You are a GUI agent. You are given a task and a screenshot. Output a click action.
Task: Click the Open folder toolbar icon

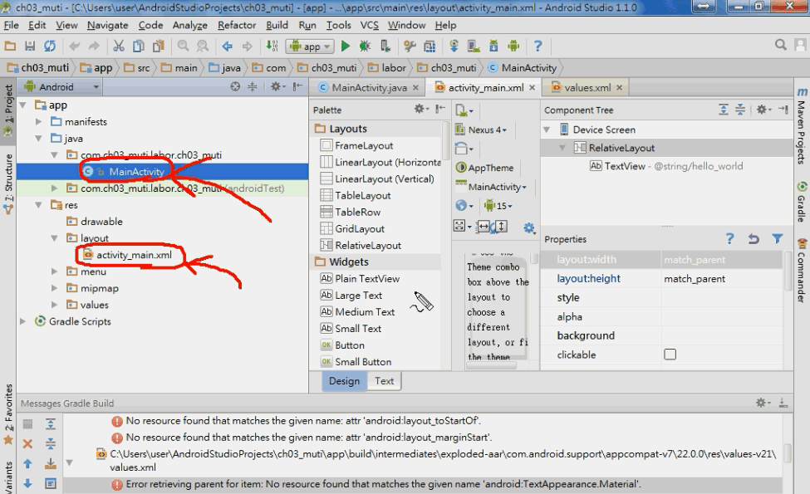tap(10, 46)
